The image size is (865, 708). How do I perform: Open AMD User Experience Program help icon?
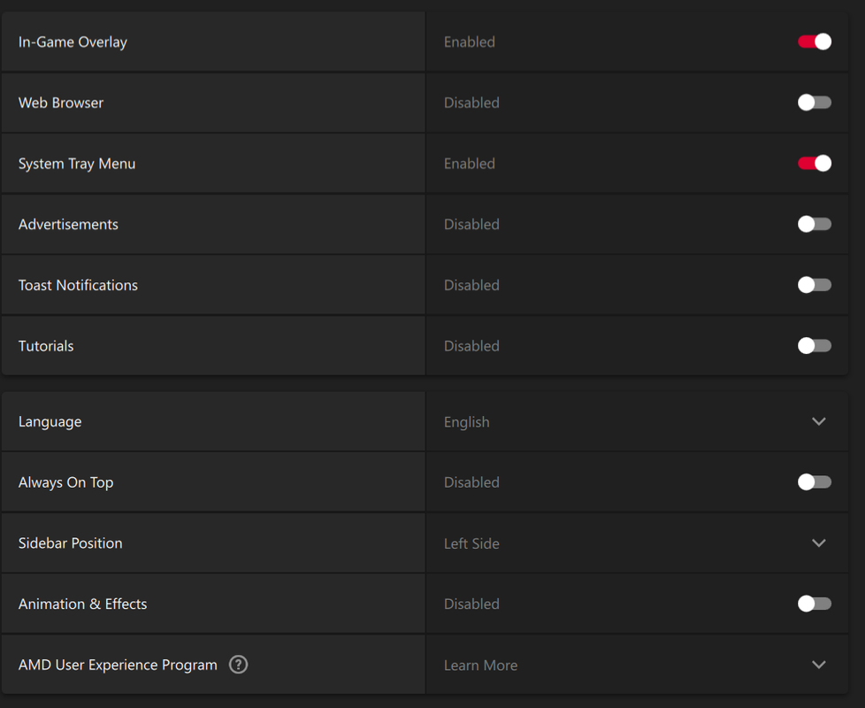pyautogui.click(x=238, y=665)
